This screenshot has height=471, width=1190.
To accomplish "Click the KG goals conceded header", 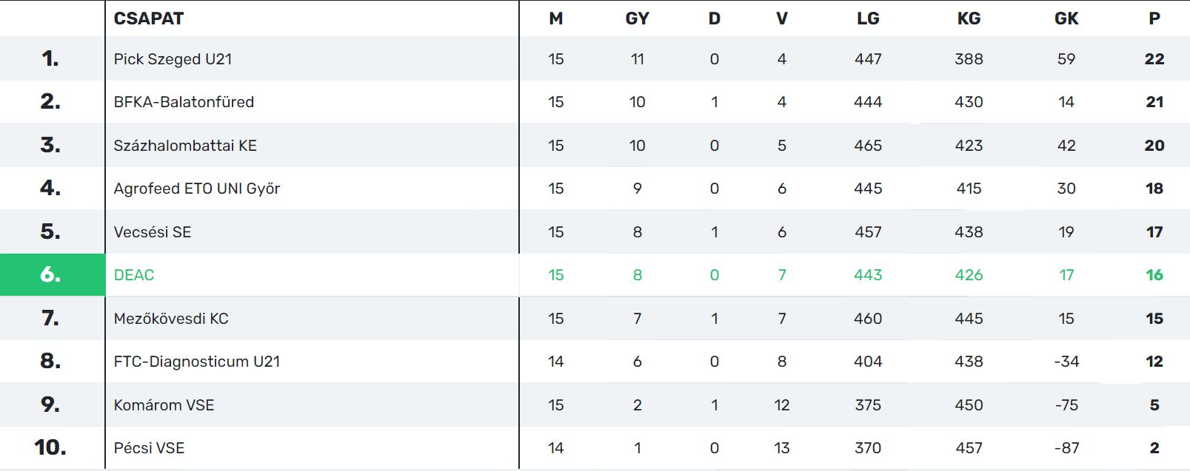I will pos(969,18).
